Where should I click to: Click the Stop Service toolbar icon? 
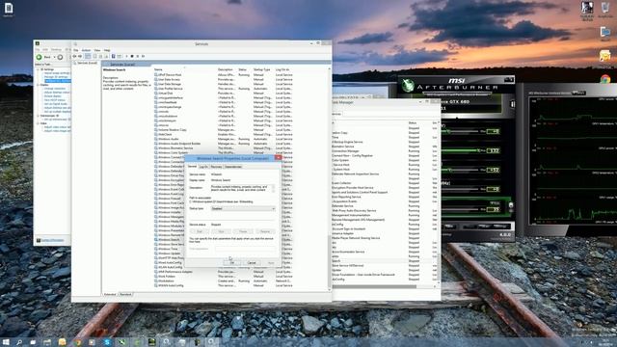(132, 56)
